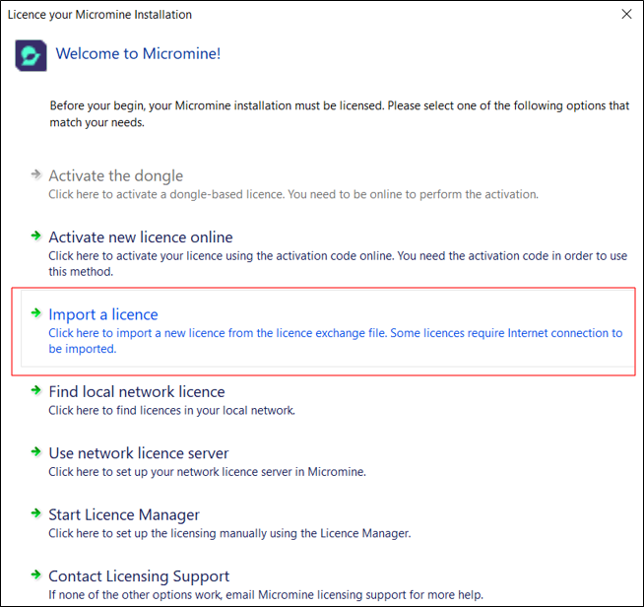Choose Activate new licence online
Screen dimensions: 644x607
click(141, 237)
